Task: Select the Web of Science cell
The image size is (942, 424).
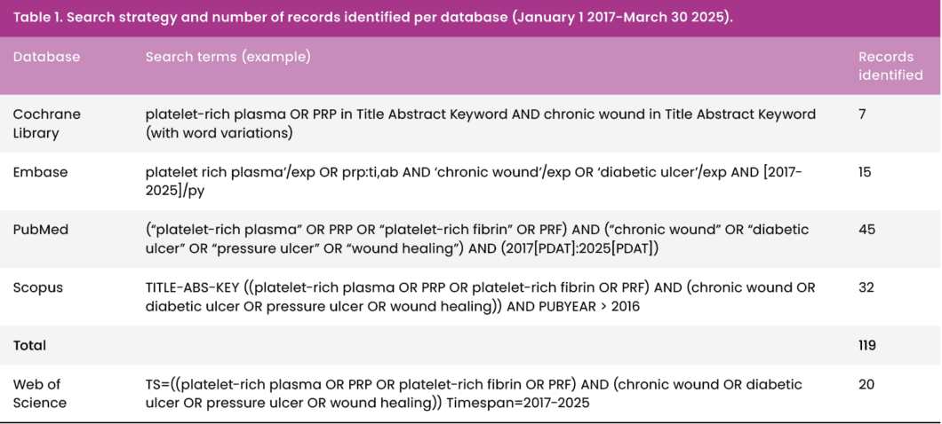Action: 40,394
